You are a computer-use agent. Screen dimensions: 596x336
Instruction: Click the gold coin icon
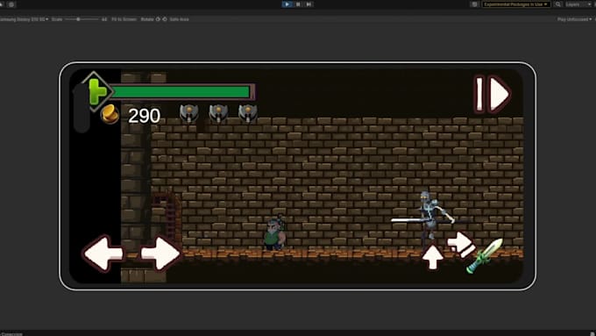pos(110,115)
